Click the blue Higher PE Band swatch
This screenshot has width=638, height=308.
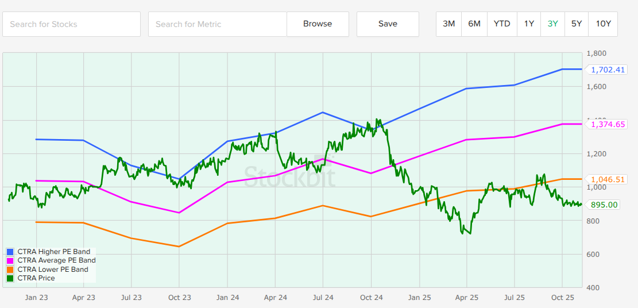point(10,252)
